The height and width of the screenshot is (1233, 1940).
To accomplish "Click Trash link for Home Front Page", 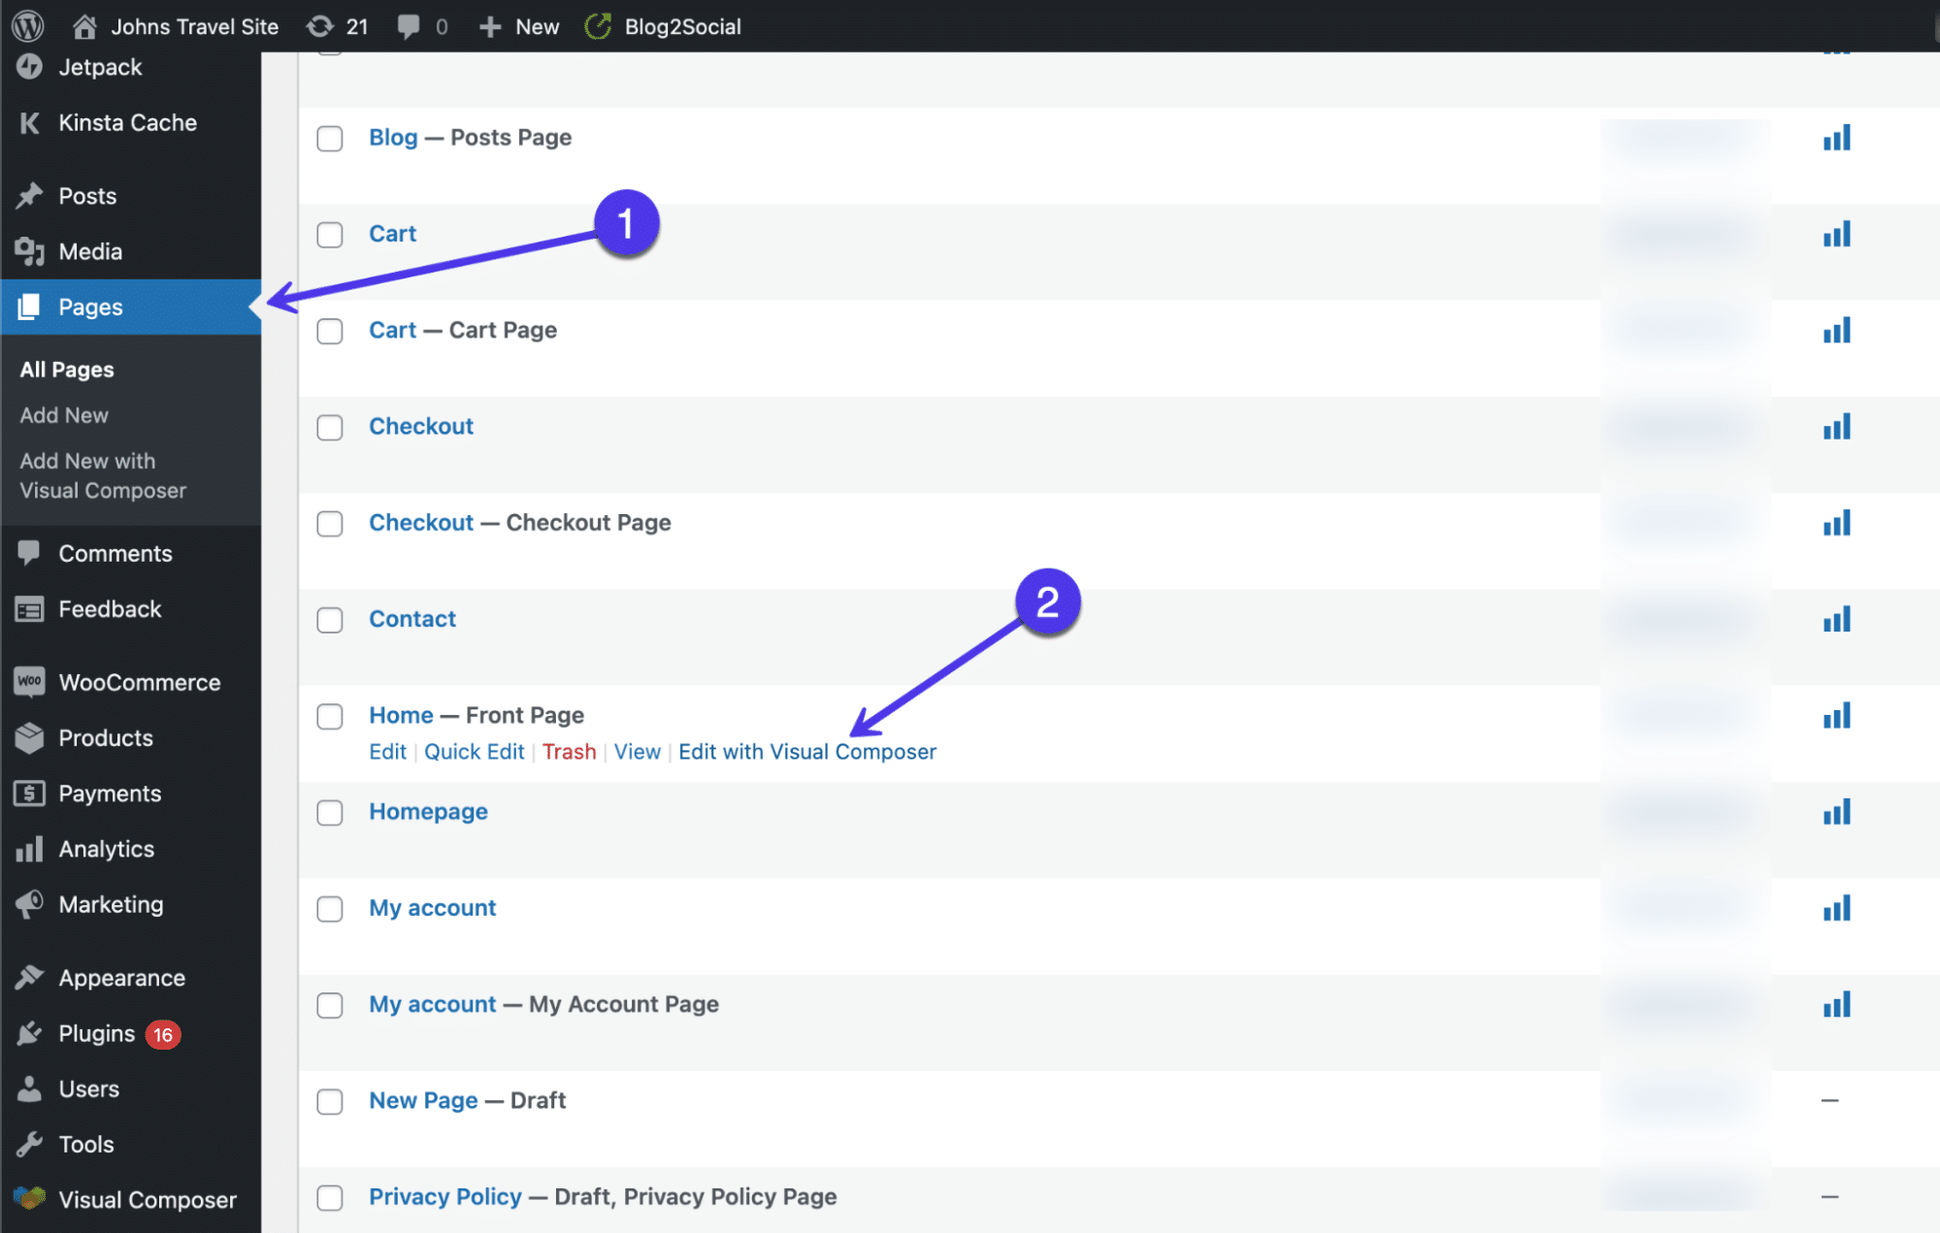I will coord(567,751).
